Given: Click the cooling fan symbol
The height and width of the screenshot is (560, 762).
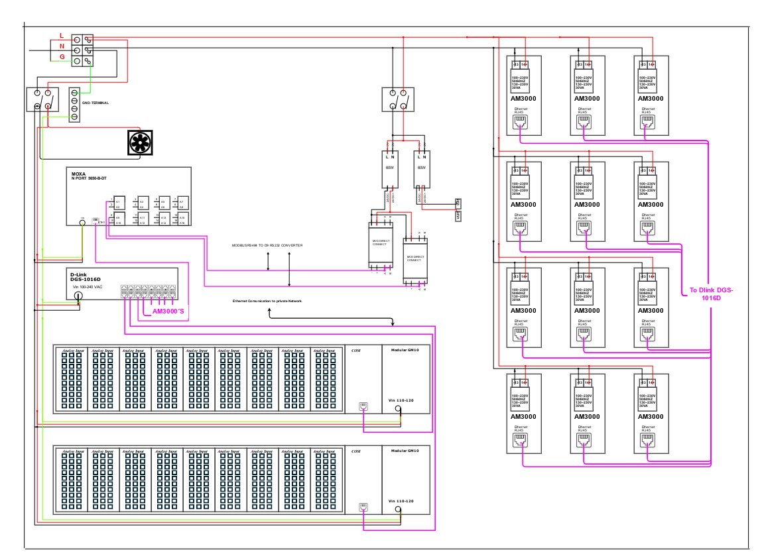Looking at the screenshot, I should pyautogui.click(x=139, y=142).
